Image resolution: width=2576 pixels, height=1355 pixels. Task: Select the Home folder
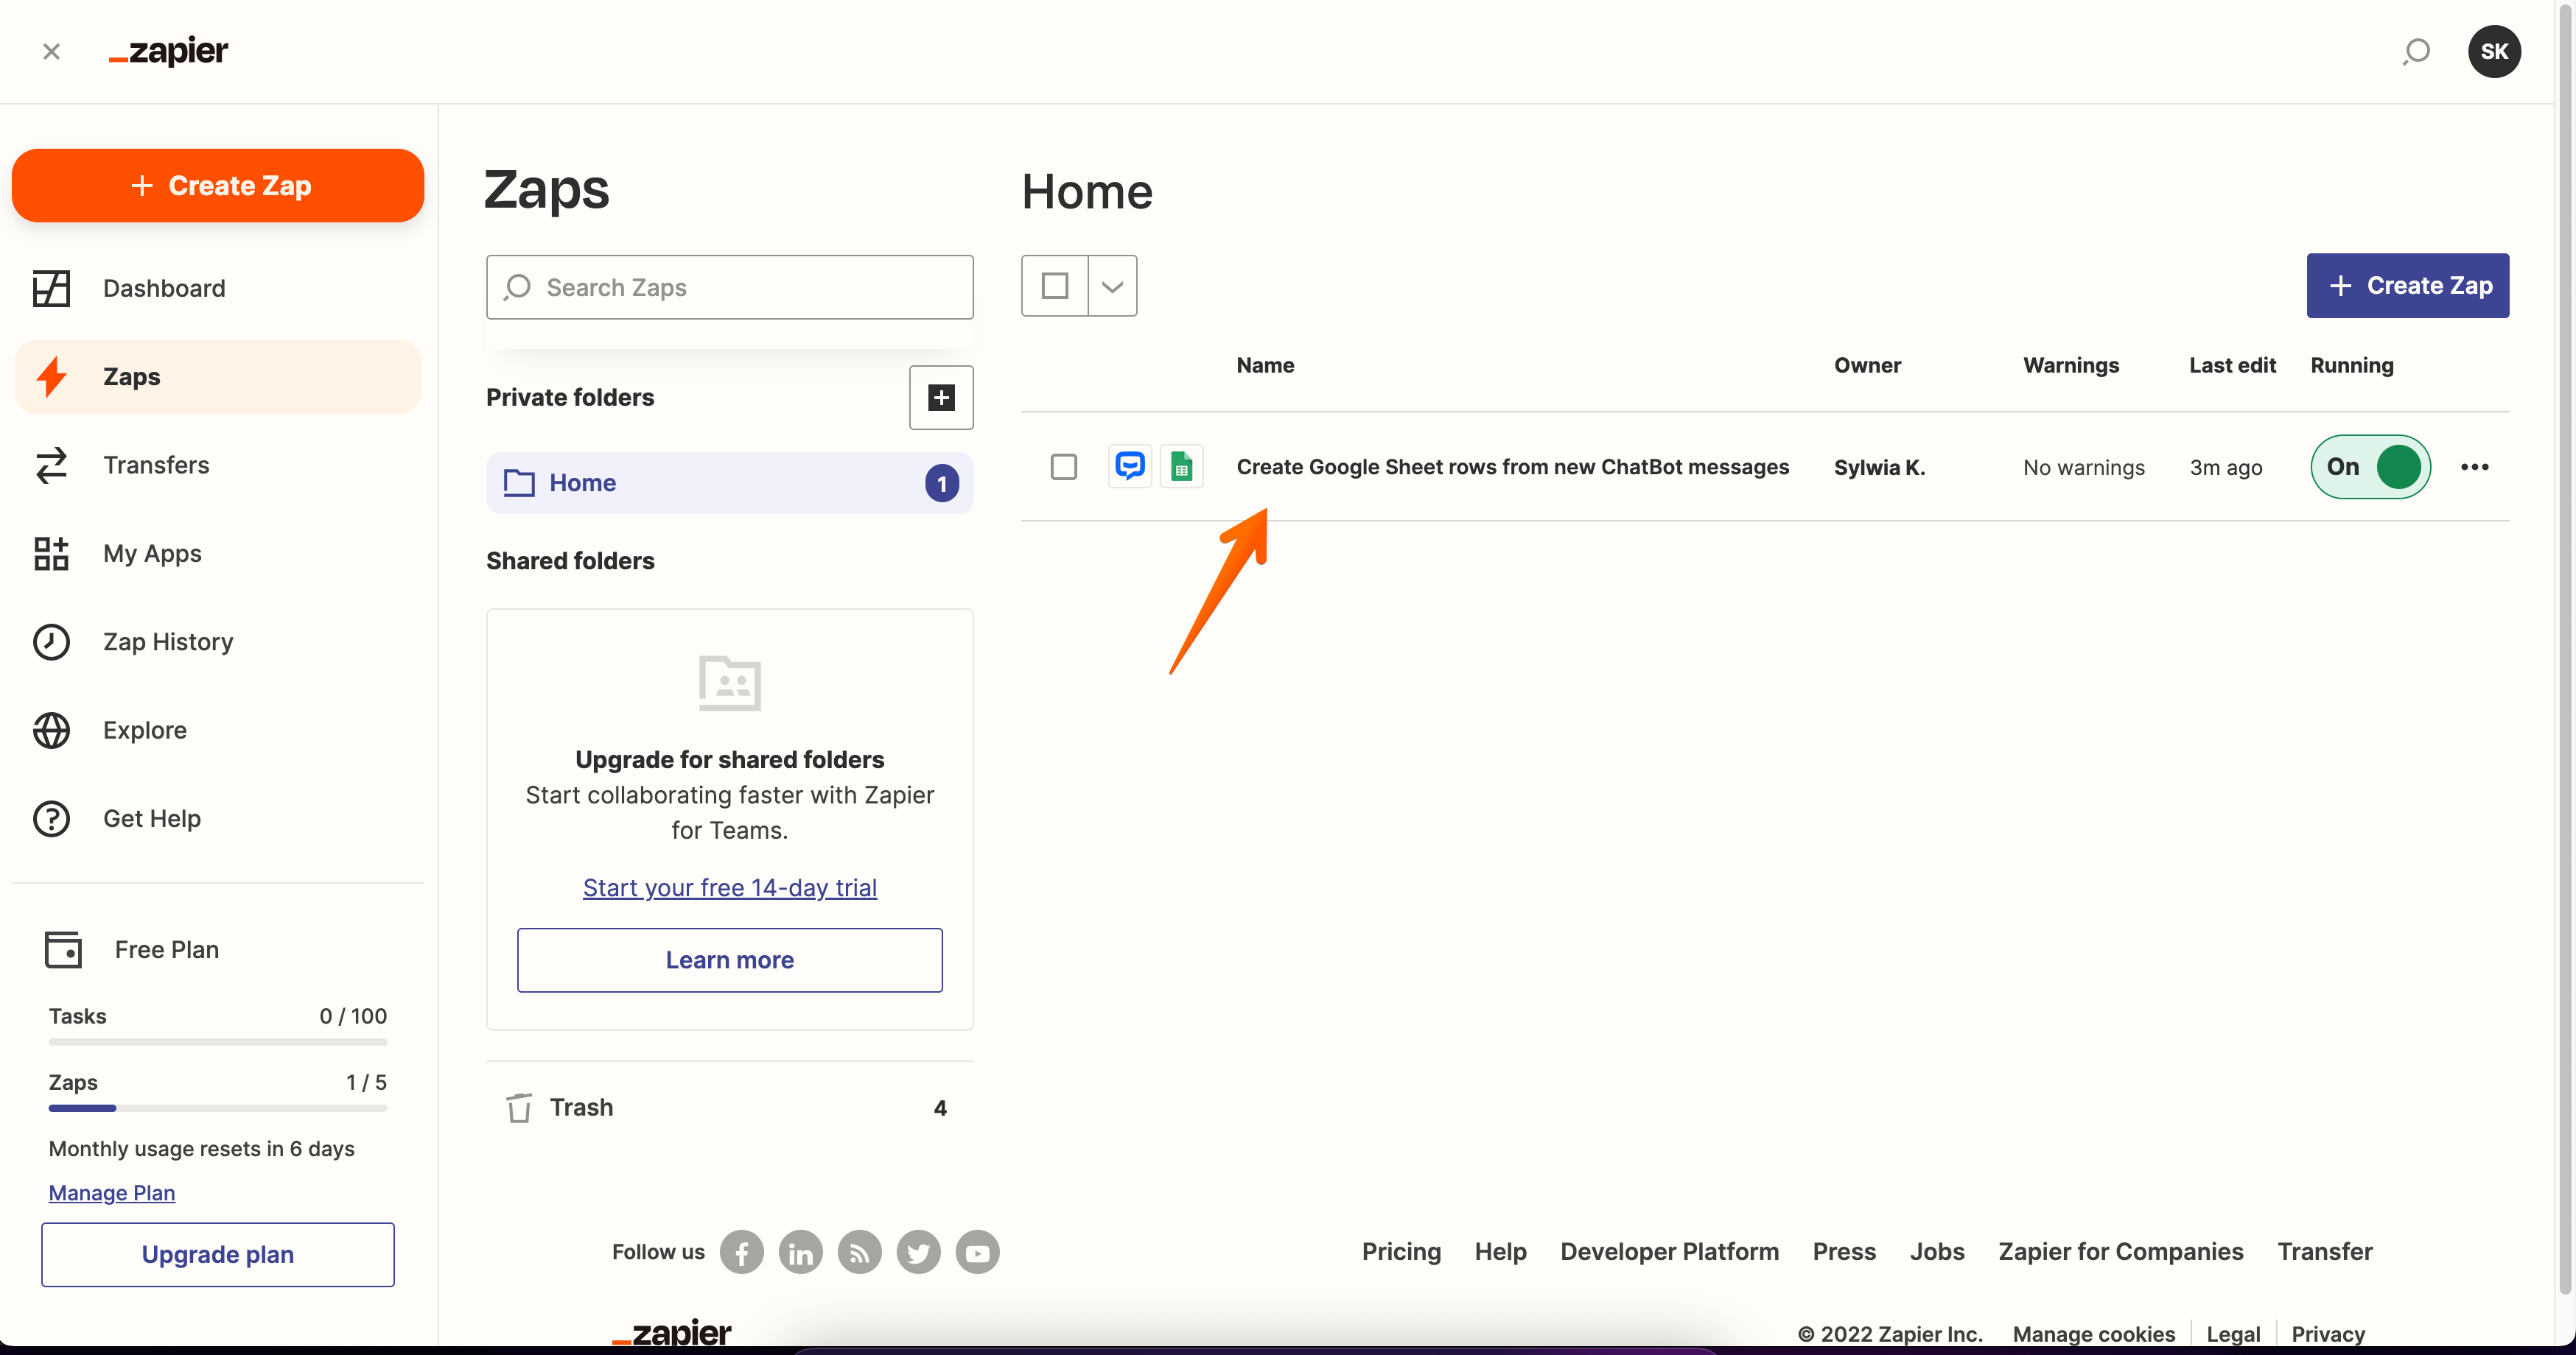point(730,484)
